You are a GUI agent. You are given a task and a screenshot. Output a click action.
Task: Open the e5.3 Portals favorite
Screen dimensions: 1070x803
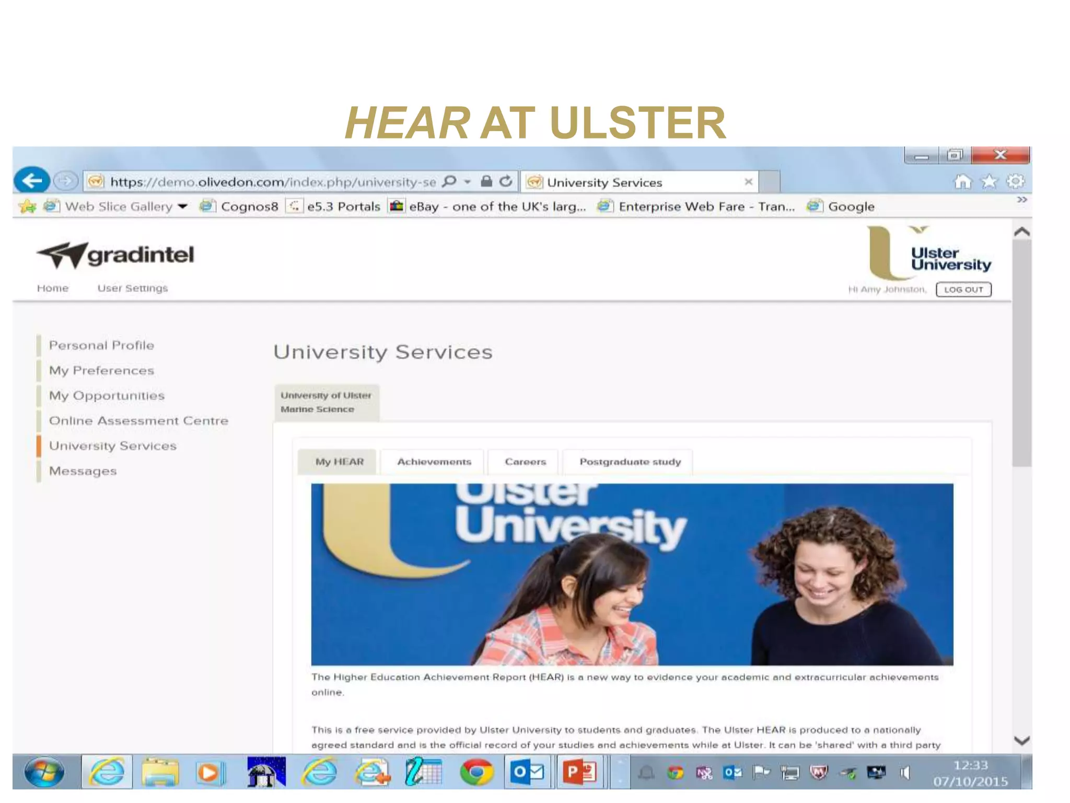click(x=334, y=207)
